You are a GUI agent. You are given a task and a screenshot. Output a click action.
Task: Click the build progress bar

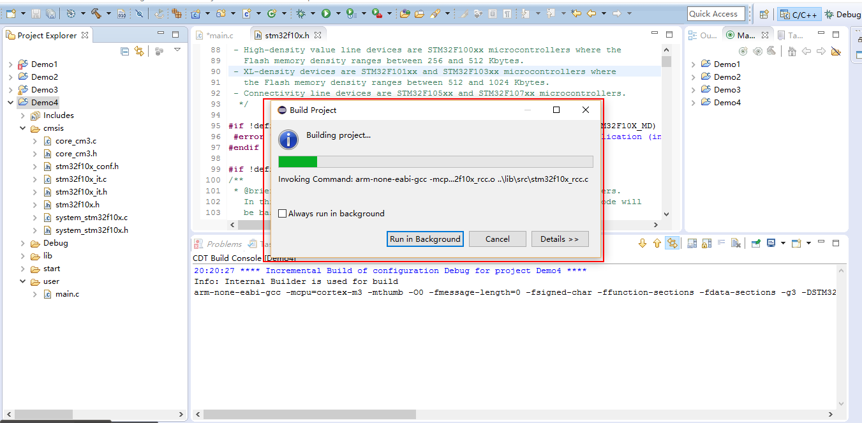pos(436,161)
